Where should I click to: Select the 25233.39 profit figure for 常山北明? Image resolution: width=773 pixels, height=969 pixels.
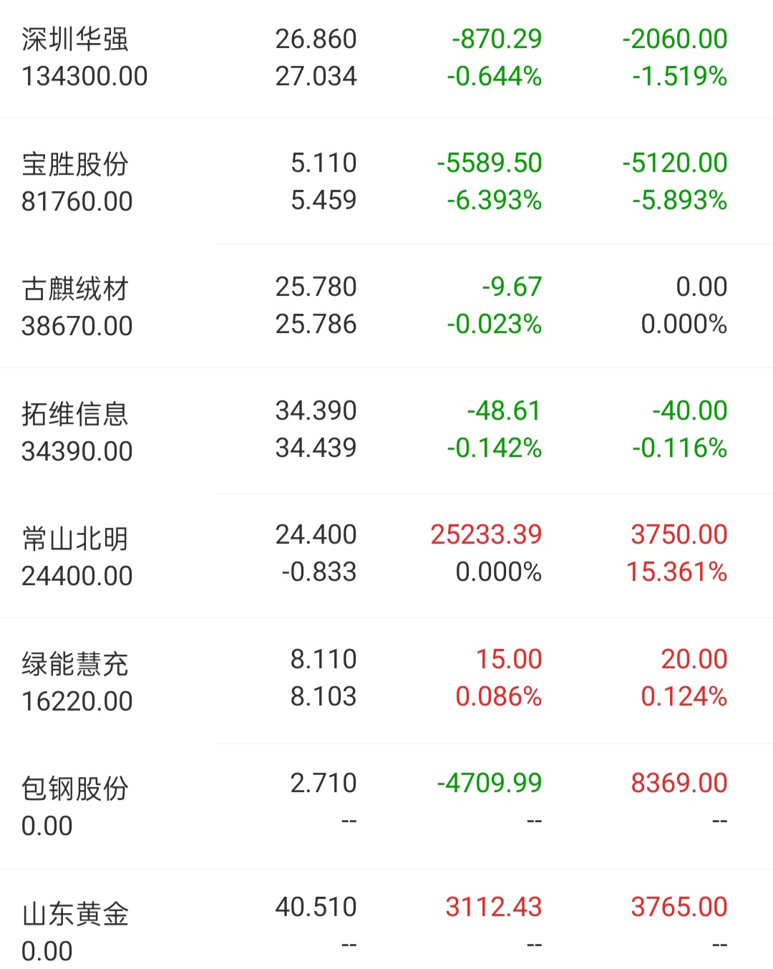[x=486, y=534]
